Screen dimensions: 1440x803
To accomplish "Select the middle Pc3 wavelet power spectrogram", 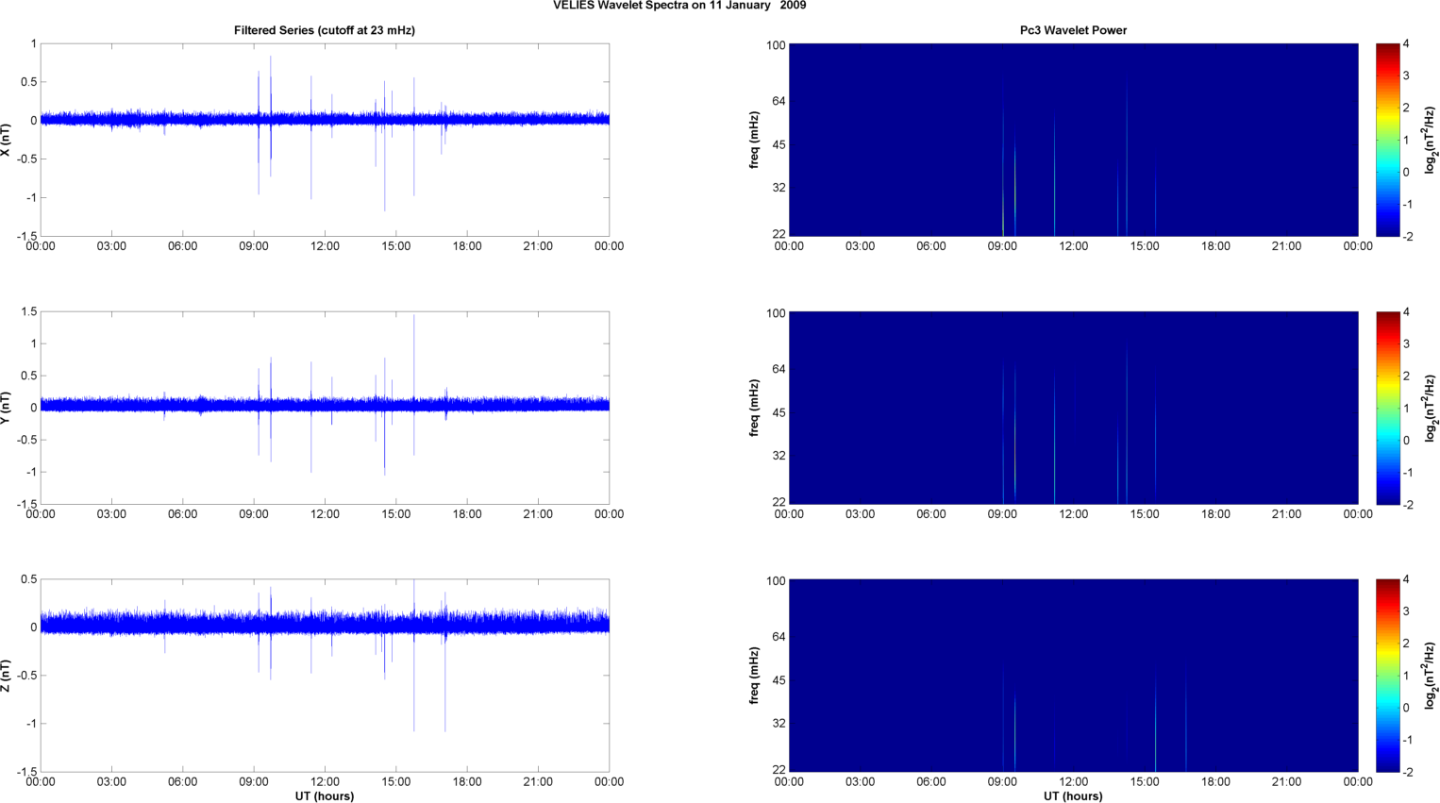I will 1073,408.
